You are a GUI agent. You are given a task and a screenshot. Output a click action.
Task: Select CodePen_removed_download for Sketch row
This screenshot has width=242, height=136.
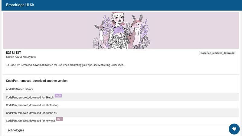click(121, 97)
